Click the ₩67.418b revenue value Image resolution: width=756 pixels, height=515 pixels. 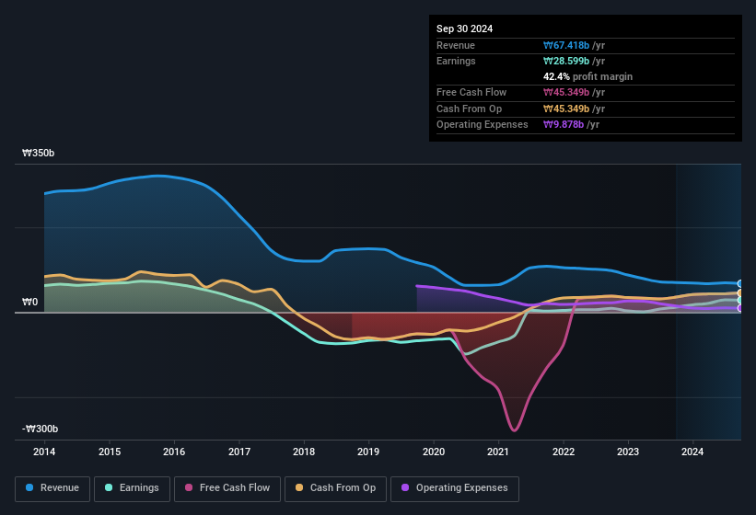click(566, 45)
